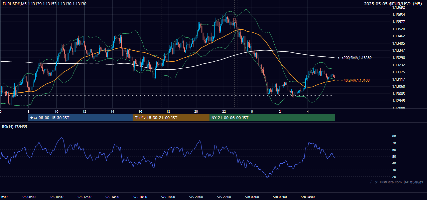The width and height of the screenshot is (427, 200).
Task: Click the 5/5 12:00 bottom time label
Action: coord(84,197)
